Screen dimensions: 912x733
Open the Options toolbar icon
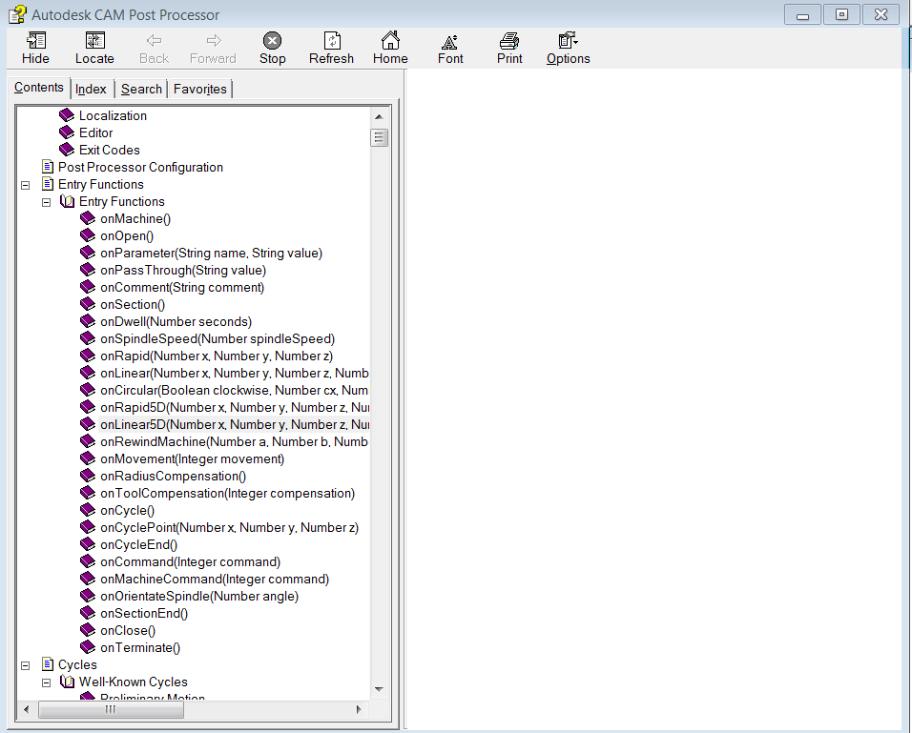[568, 46]
